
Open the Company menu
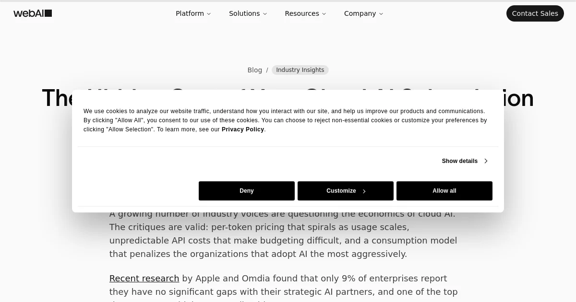363,13
